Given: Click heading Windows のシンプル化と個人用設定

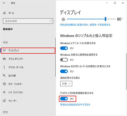Looking at the screenshot, I should point(86,36).
